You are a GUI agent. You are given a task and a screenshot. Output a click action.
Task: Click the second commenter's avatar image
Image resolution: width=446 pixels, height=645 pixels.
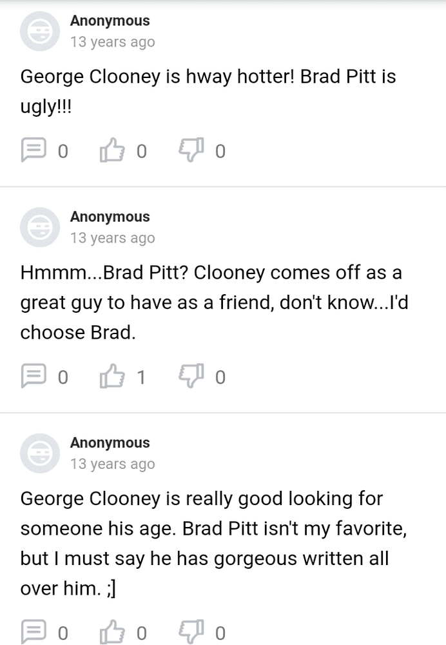point(39,227)
